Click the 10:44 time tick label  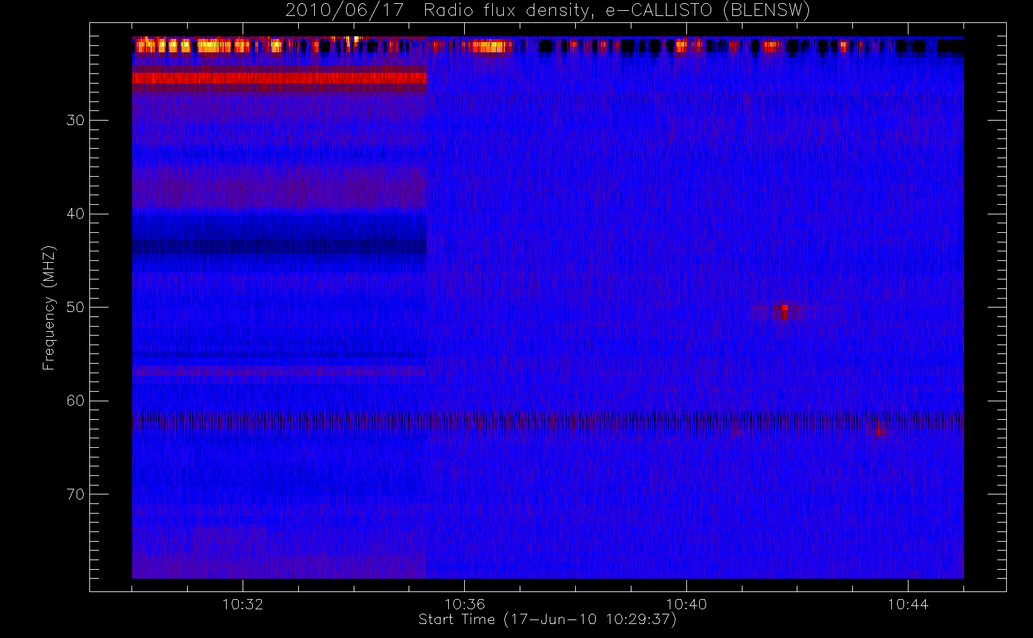point(908,604)
